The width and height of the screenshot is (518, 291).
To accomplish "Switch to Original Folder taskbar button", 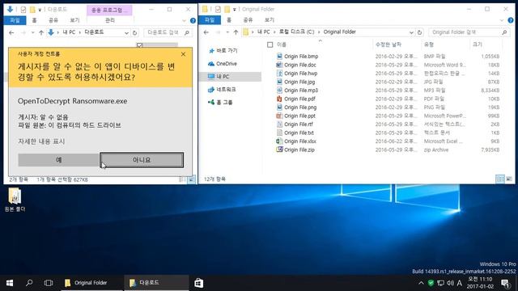I will [91, 283].
